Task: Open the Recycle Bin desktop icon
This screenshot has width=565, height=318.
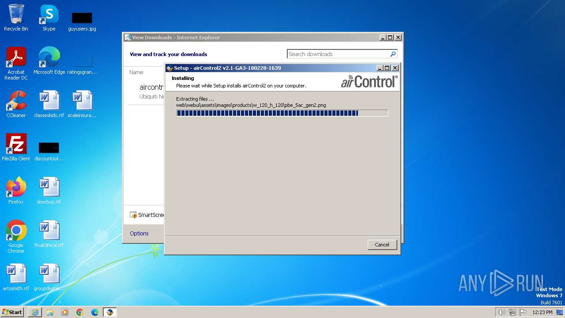Action: tap(16, 18)
